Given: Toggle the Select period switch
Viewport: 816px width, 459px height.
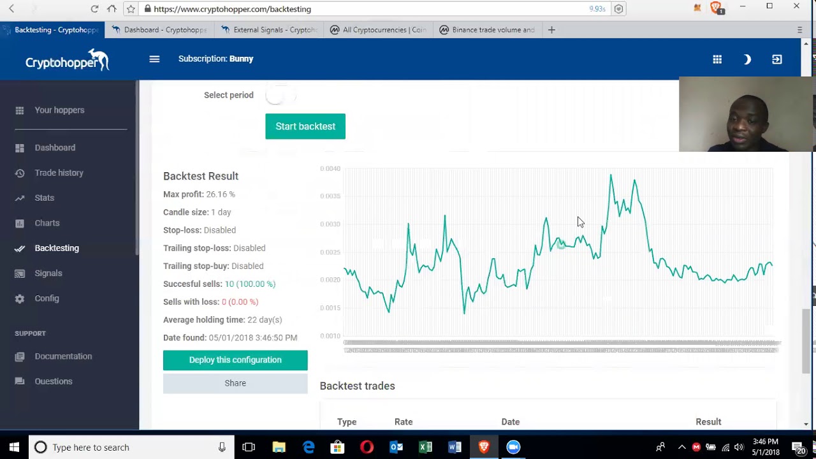Looking at the screenshot, I should click(280, 96).
